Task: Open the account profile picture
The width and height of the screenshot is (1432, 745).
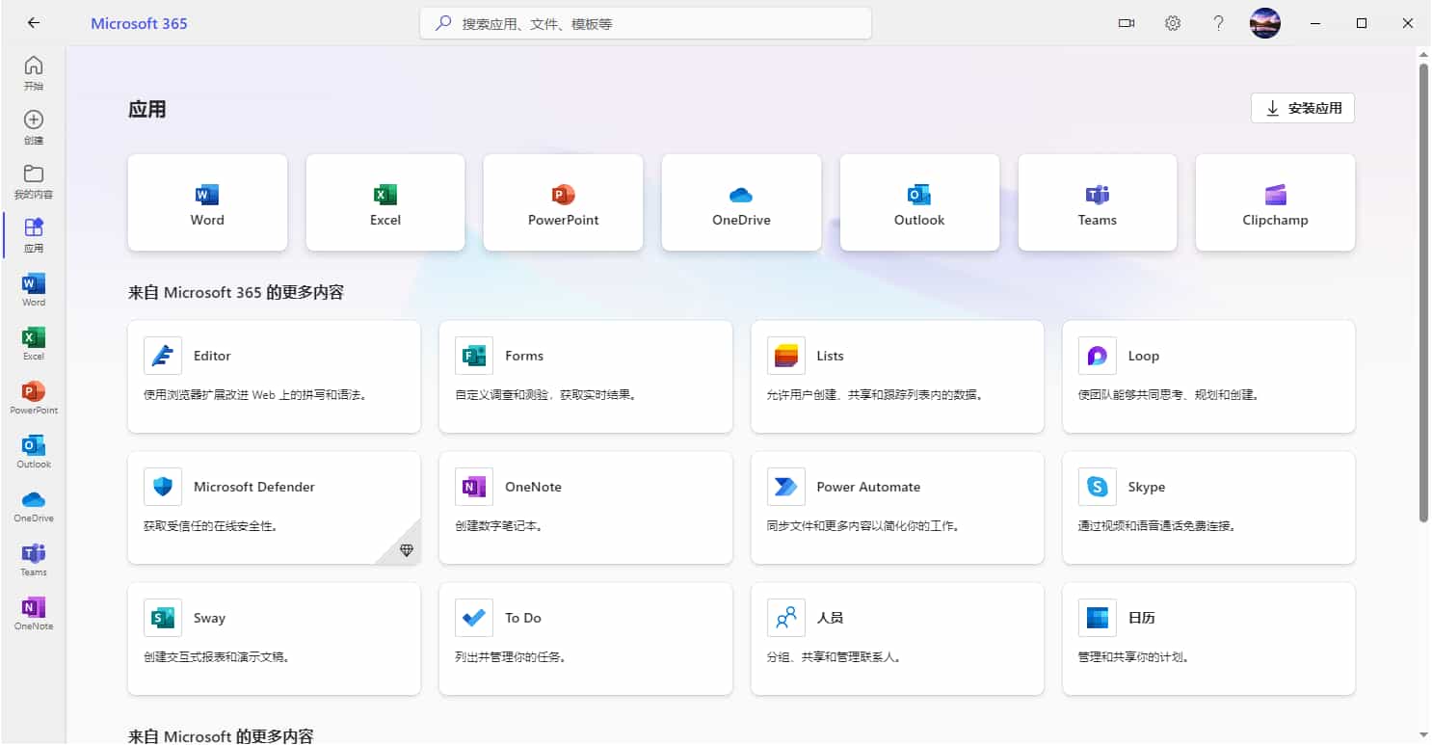Action: click(1265, 23)
